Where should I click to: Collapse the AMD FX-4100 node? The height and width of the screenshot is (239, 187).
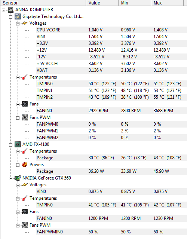(11, 145)
